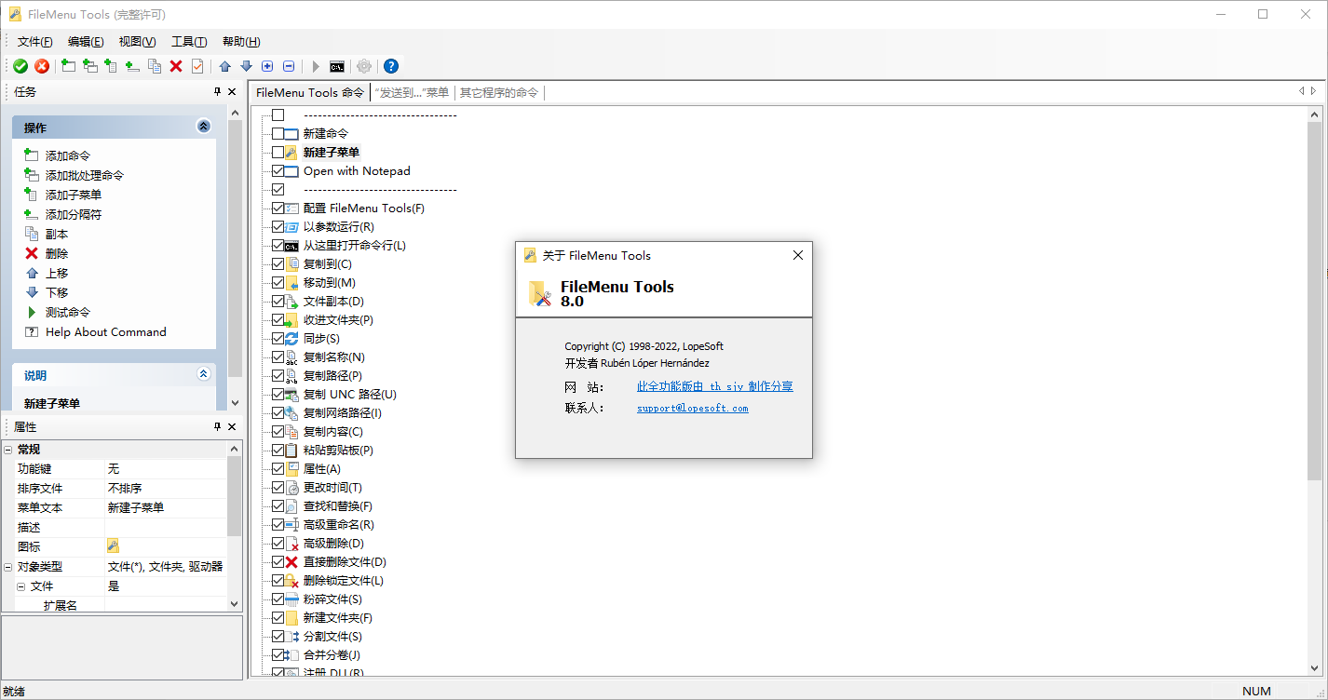This screenshot has height=700, width=1328.
Task: Click the move down arrow toolbar icon
Action: click(246, 66)
